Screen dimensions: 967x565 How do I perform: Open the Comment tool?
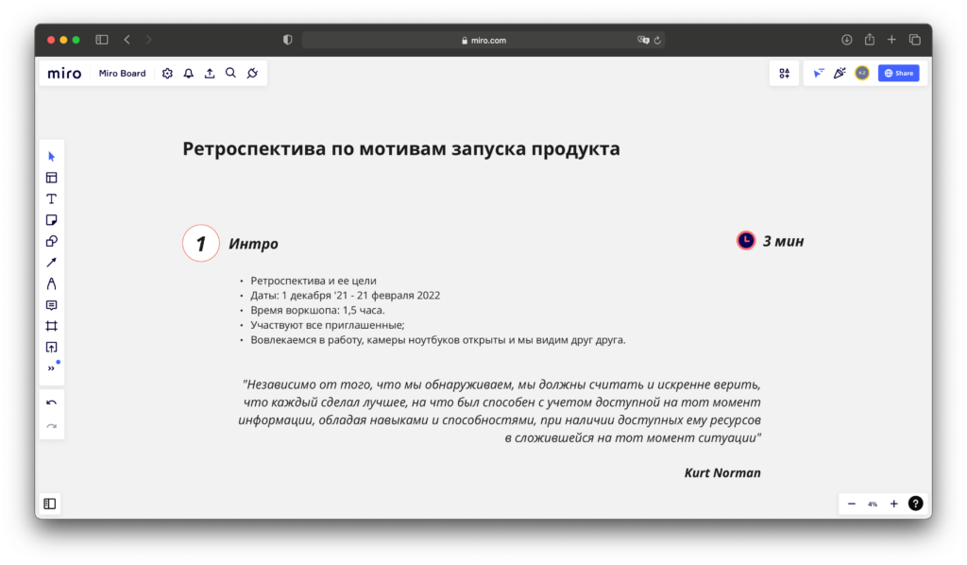pyautogui.click(x=51, y=303)
